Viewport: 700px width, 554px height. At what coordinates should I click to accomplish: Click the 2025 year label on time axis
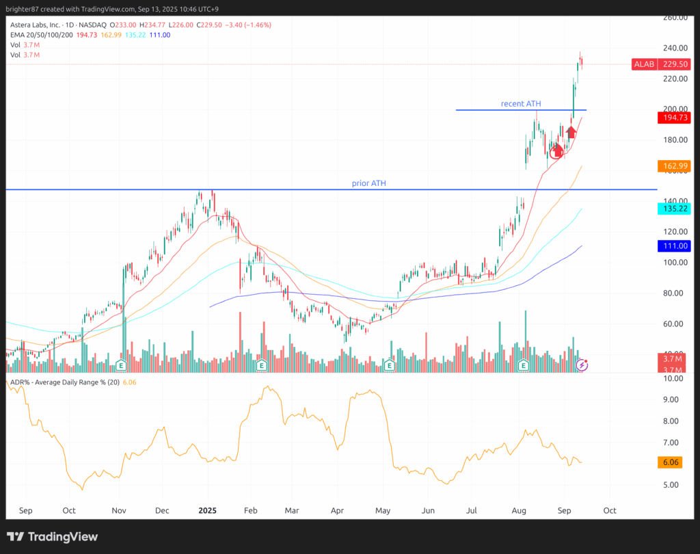tap(208, 510)
